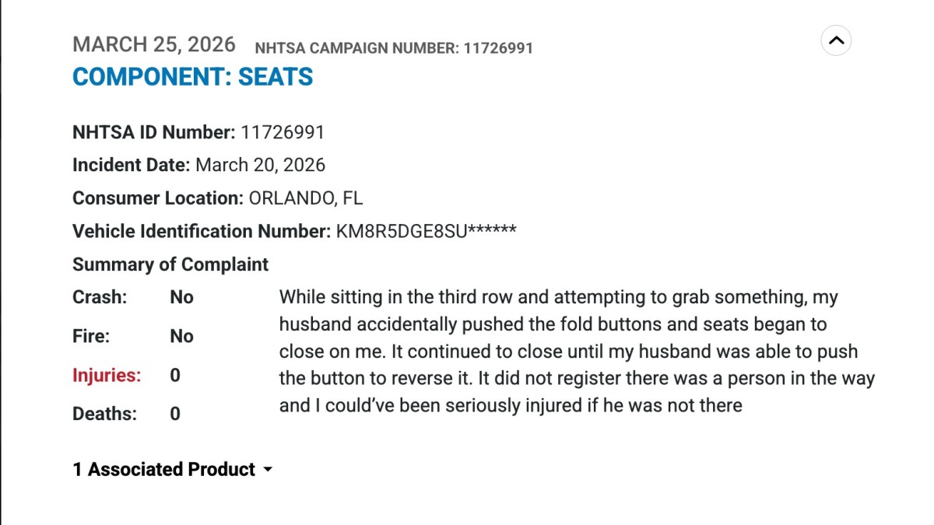Click the Fire label
This screenshot has width=934, height=525.
click(91, 336)
